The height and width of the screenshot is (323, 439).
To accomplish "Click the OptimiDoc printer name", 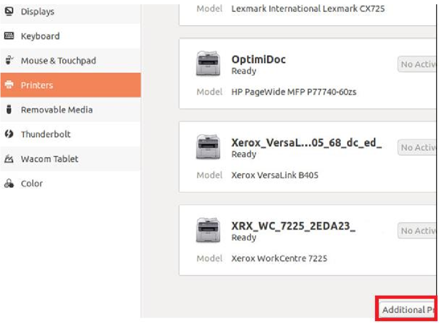I will click(x=258, y=60).
